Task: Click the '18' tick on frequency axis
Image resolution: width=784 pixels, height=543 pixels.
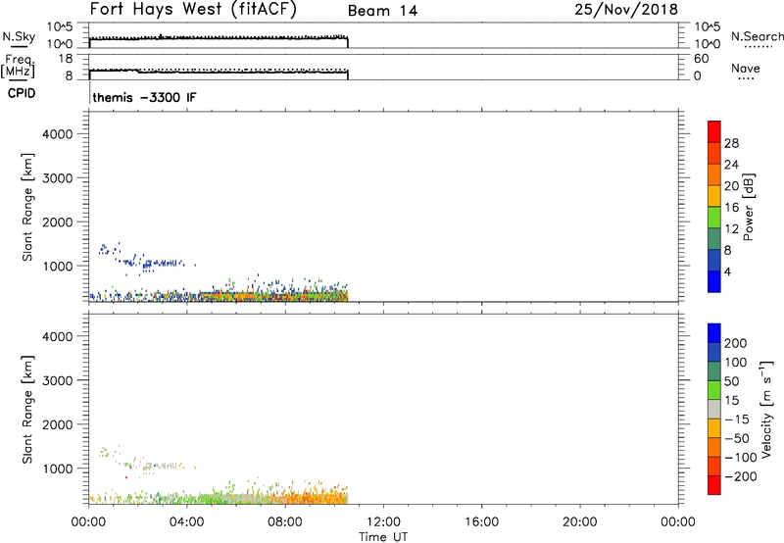Action: (66, 59)
